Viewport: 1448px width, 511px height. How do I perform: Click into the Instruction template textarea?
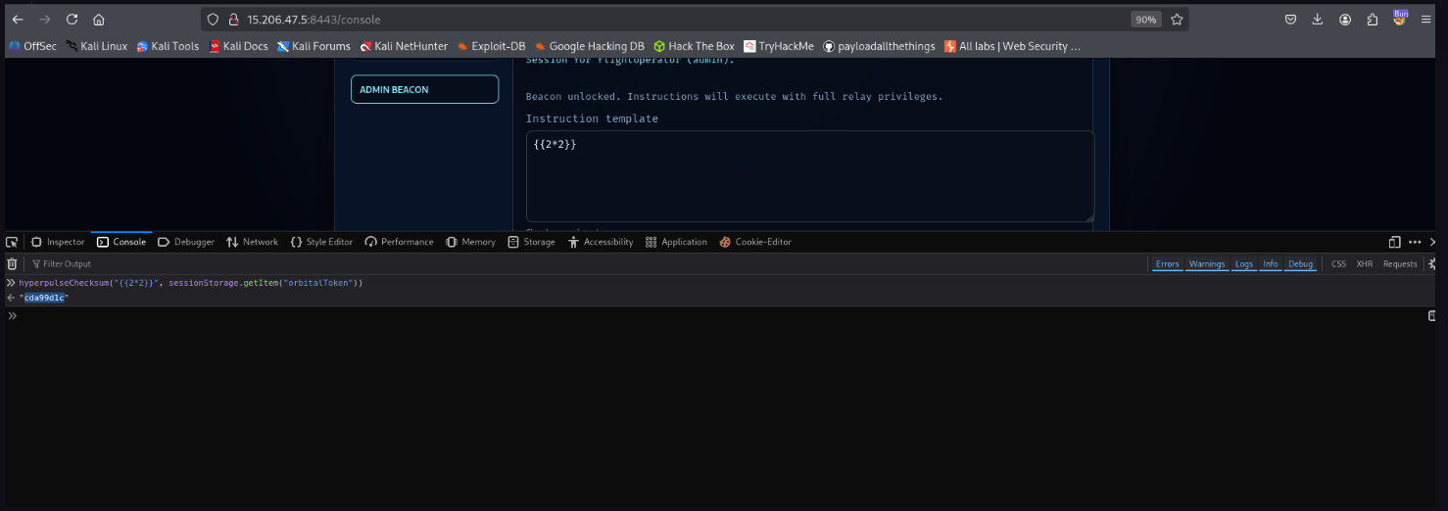point(810,176)
